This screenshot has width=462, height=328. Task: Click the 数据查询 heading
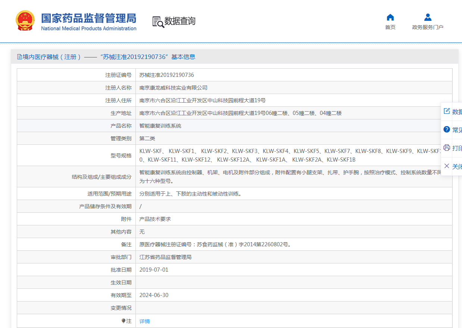[180, 21]
